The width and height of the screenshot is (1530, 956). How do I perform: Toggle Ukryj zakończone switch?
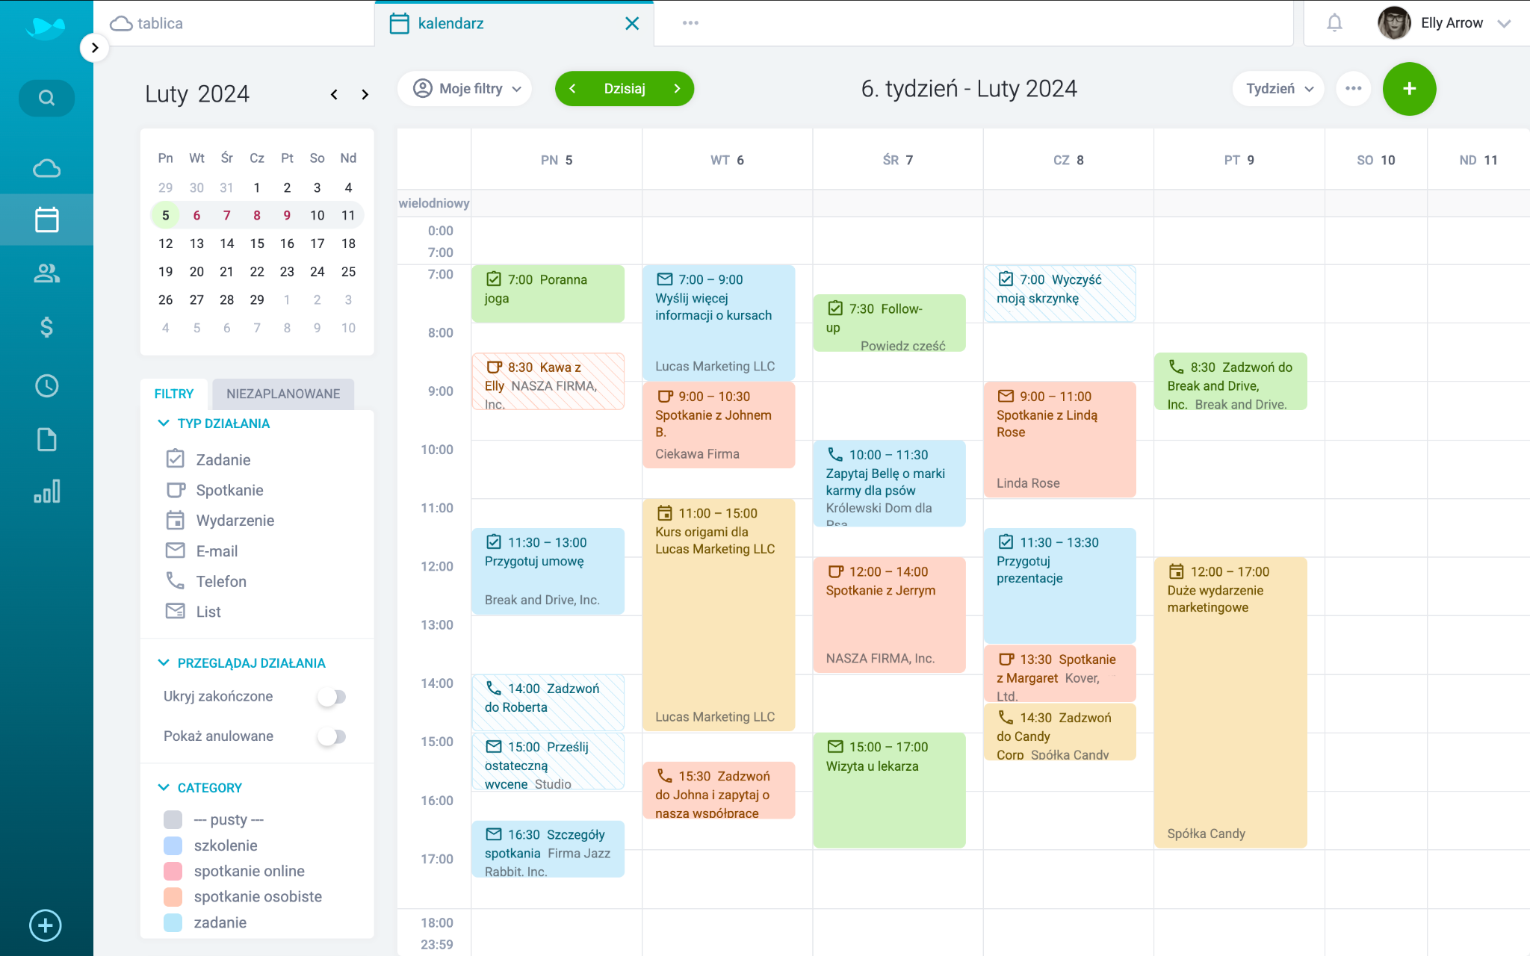coord(331,697)
